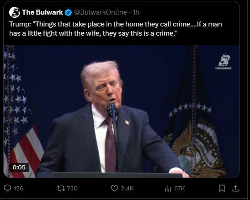Open the share upload icon

tap(235, 189)
